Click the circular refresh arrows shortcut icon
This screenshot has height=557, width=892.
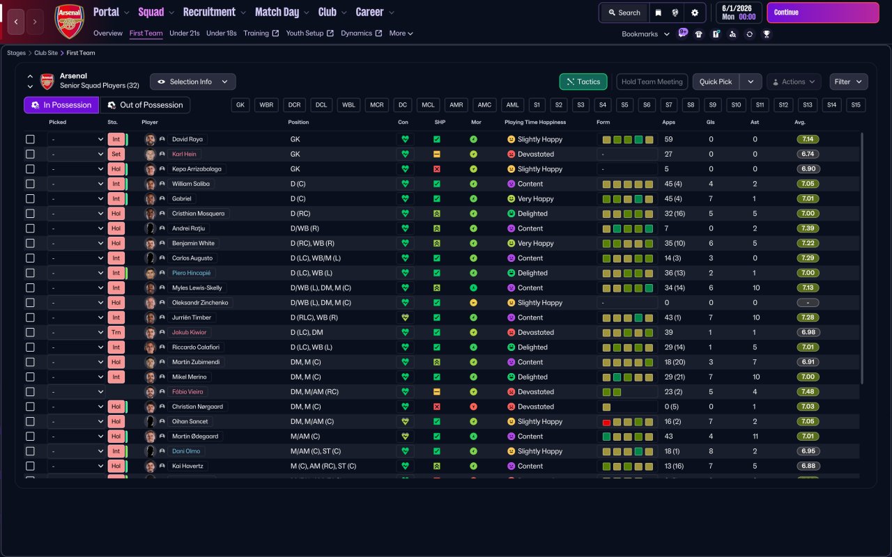pyautogui.click(x=749, y=34)
